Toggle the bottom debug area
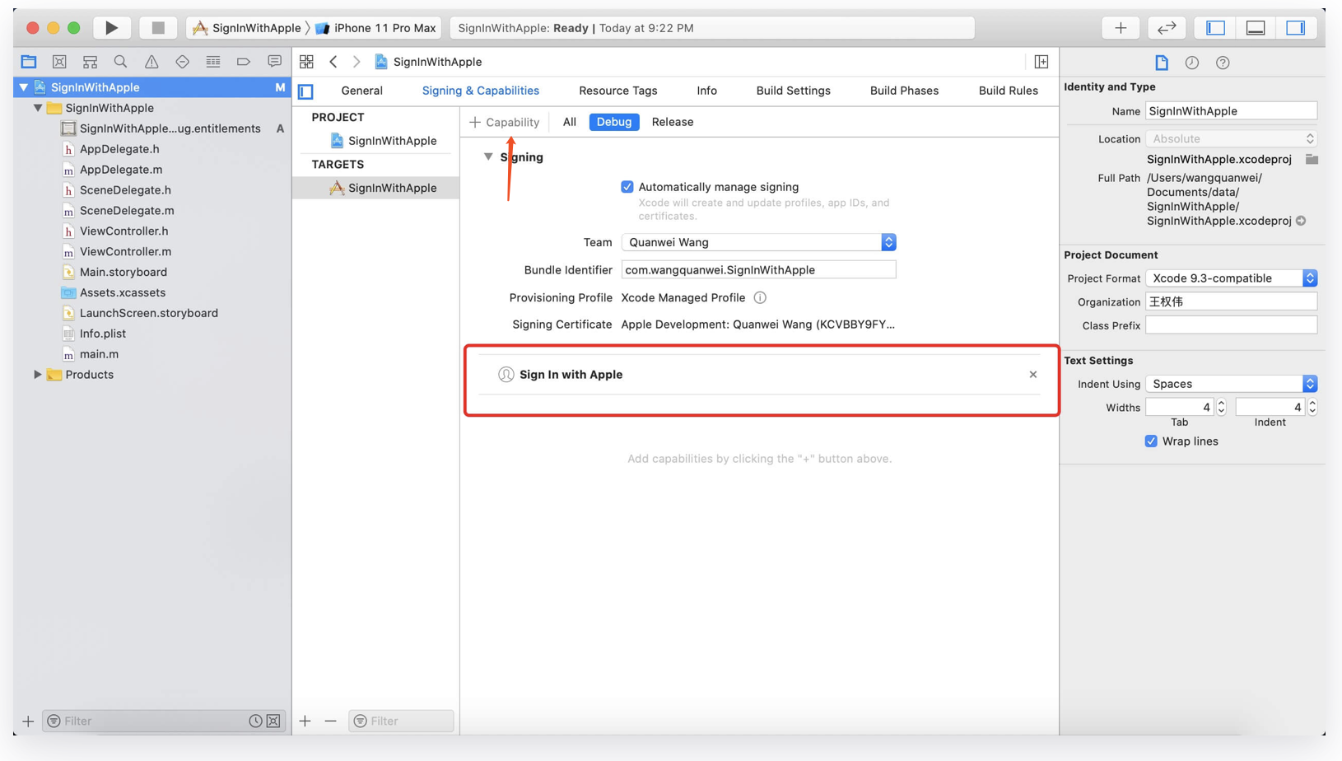The height and width of the screenshot is (761, 1342). 1256,28
